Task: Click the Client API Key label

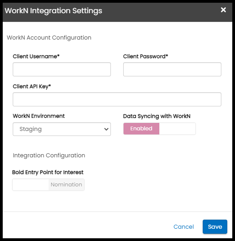Action: pyautogui.click(x=32, y=86)
